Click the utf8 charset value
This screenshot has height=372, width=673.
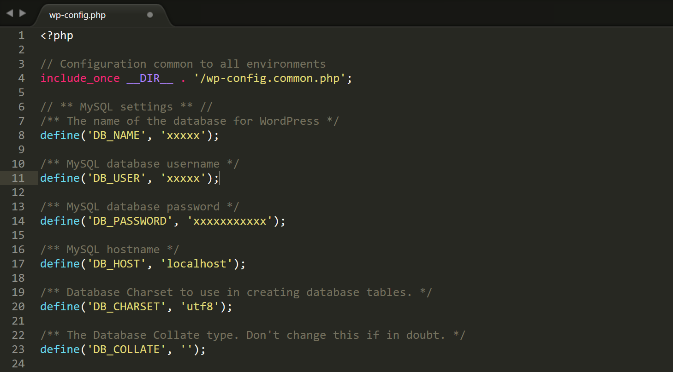[200, 306]
